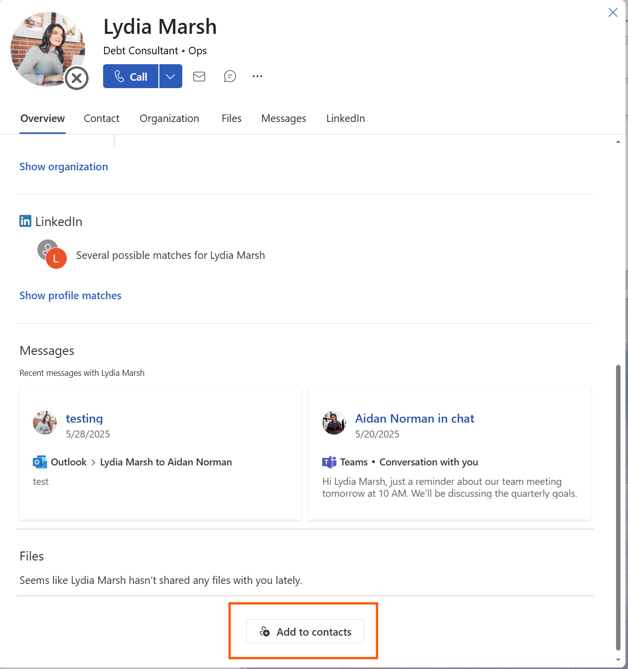
Task: Dismiss the profile photo with the X badge
Action: (76, 78)
